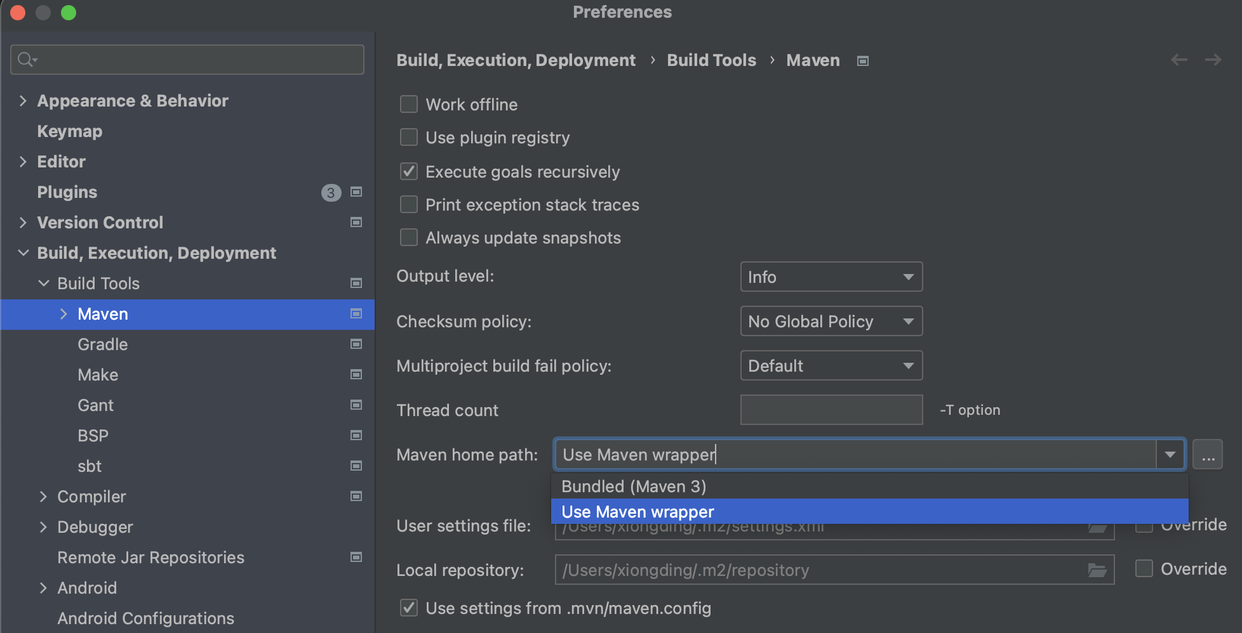Expand the Editor section

coord(23,162)
